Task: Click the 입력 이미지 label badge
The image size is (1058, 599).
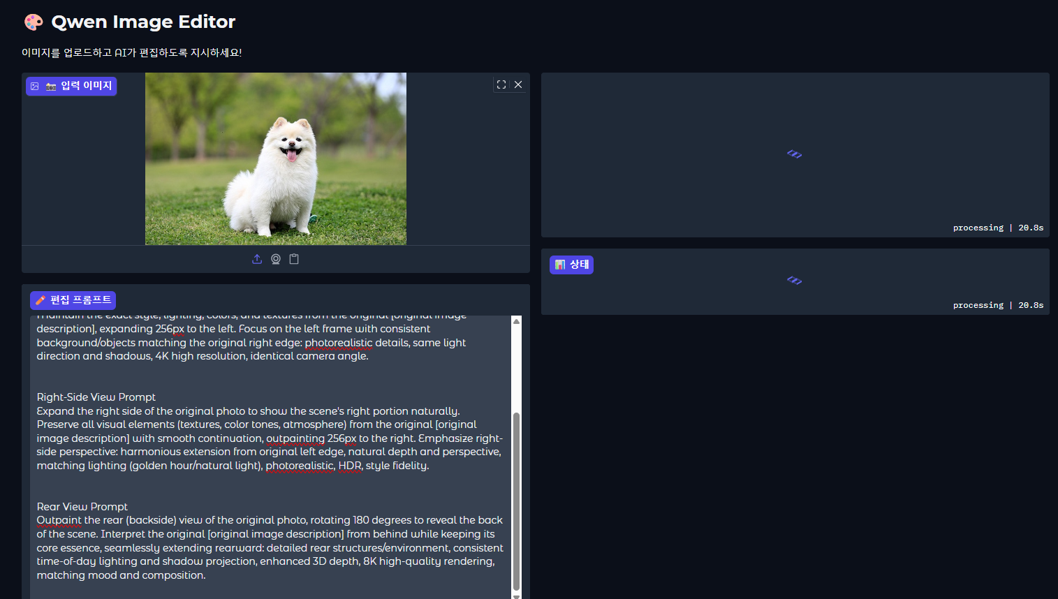Action: coord(71,86)
